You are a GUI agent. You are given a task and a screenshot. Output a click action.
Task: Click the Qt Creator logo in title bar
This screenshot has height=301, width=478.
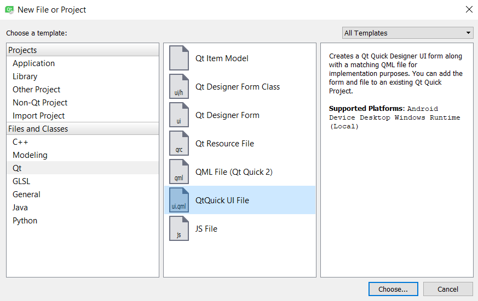click(9, 9)
